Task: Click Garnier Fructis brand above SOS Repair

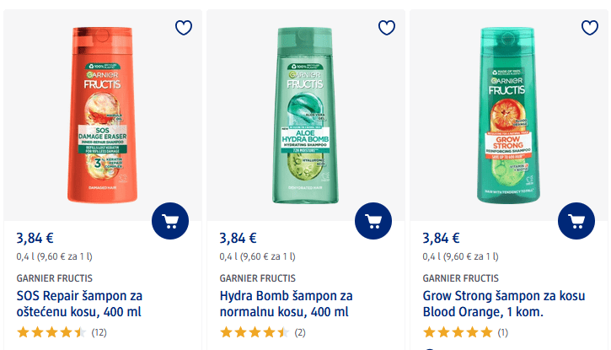Action: (x=55, y=277)
